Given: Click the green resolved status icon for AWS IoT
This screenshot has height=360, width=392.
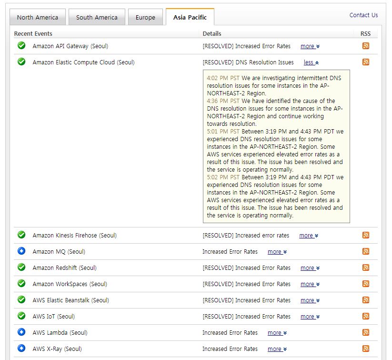Looking at the screenshot, I should 21,316.
